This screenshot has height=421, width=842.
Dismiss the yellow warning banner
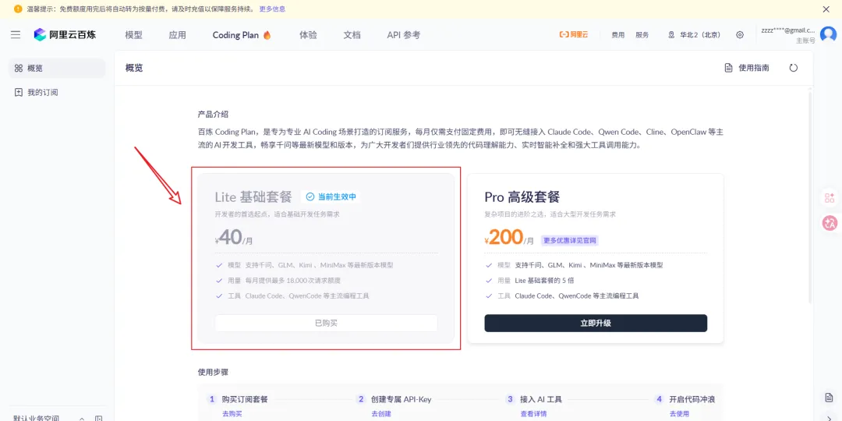point(826,9)
